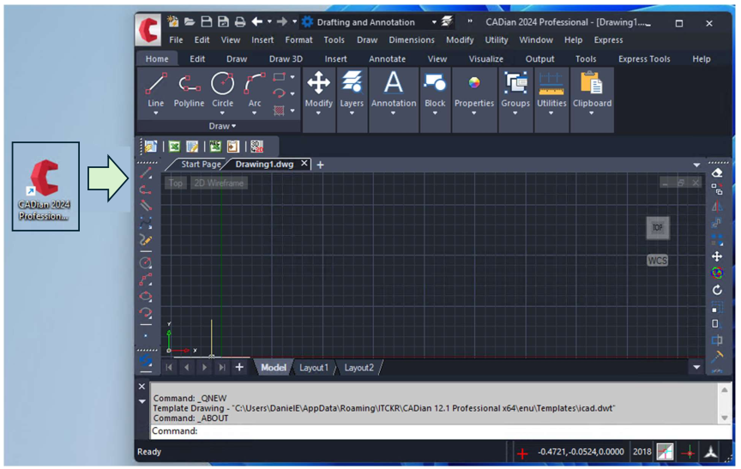Switch to the Layout1 tab
Screen dimensions: 741x469
[x=313, y=368]
